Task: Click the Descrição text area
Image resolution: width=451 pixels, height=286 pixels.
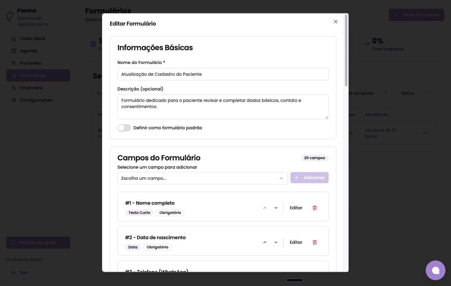Action: 223,107
